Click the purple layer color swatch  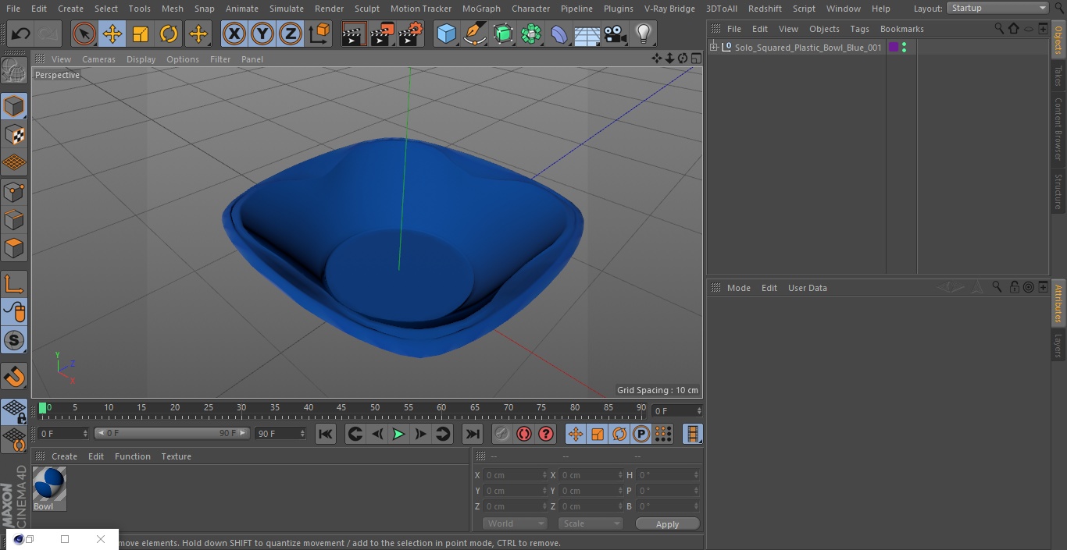pyautogui.click(x=894, y=48)
